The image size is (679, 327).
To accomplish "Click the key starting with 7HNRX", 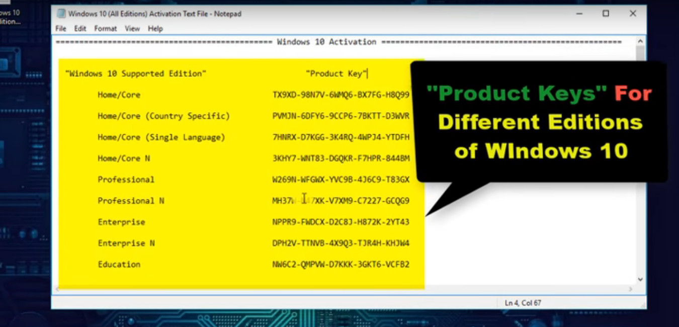I will 341,137.
